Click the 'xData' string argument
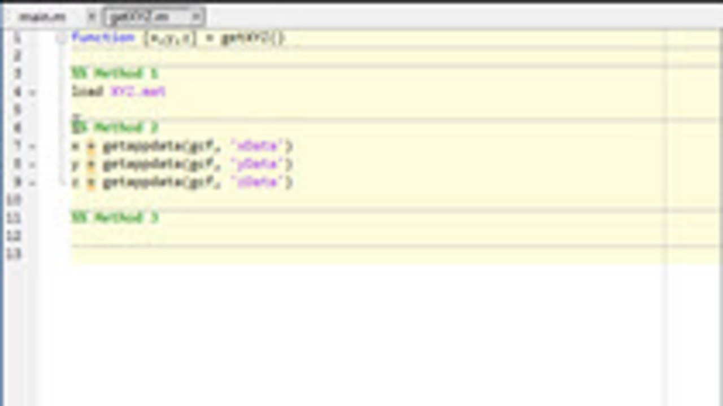 [x=257, y=146]
